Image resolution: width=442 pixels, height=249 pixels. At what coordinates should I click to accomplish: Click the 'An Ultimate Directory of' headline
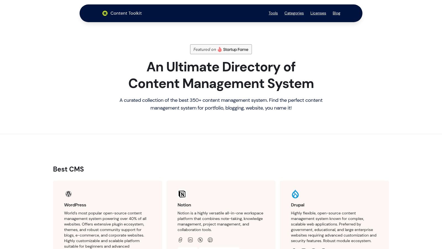tap(221, 67)
